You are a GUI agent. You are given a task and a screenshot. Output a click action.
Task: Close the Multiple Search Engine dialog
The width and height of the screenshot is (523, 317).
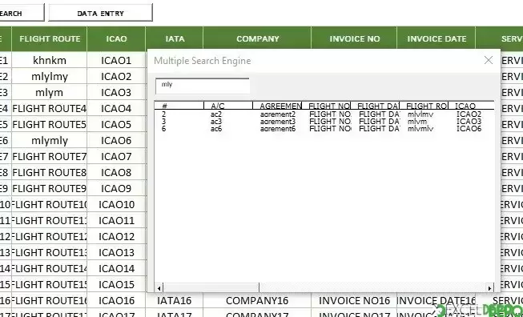489,60
